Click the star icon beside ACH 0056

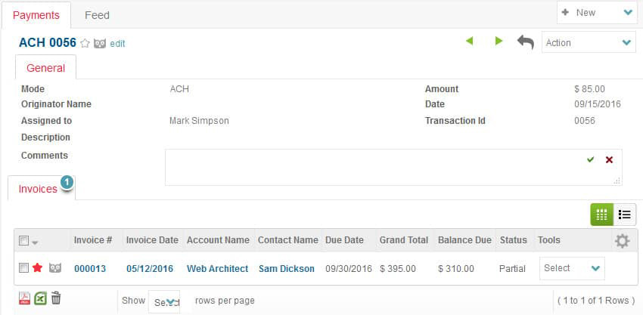tap(85, 44)
